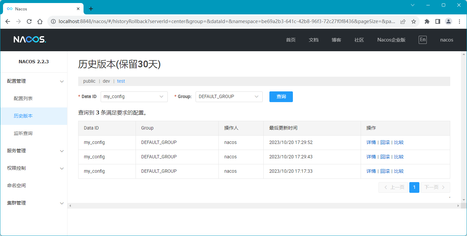Open a new browser tab

[91, 9]
